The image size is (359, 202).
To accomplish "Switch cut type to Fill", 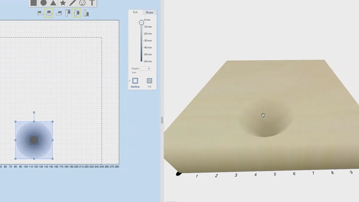I will [x=150, y=81].
